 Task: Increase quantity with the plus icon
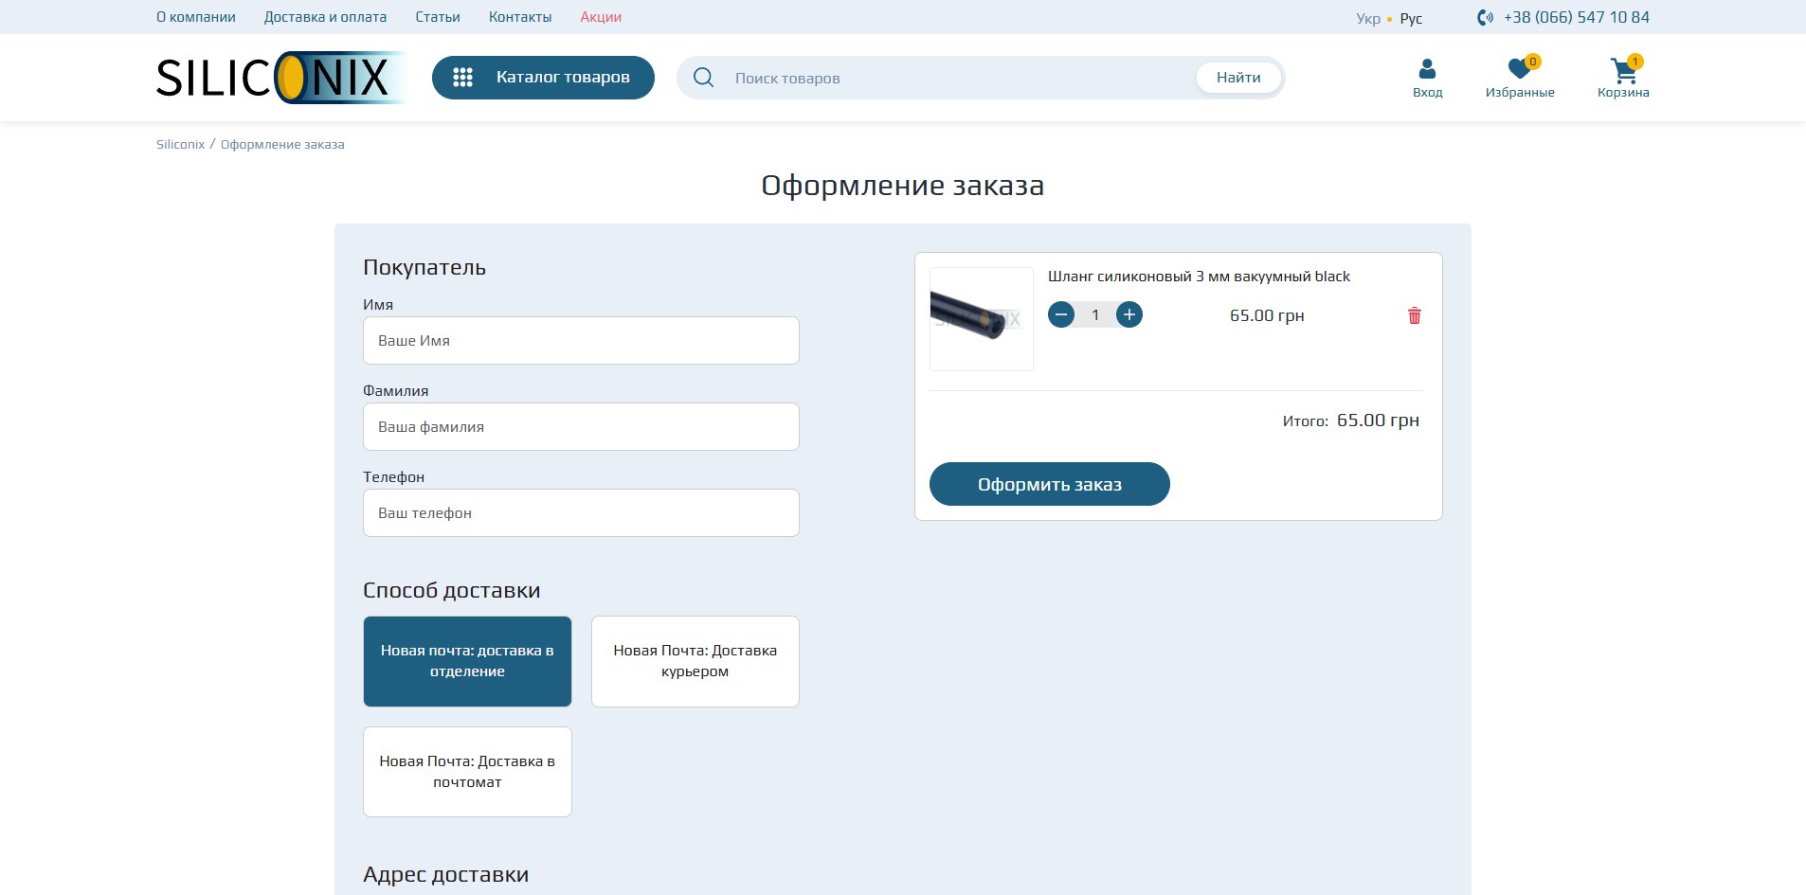point(1129,314)
